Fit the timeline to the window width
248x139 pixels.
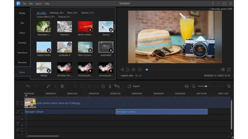click(x=187, y=86)
